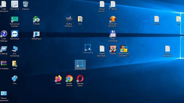Select the IP - Ярлык shortcut icon
This screenshot has width=184, height=103.
tap(113, 5)
